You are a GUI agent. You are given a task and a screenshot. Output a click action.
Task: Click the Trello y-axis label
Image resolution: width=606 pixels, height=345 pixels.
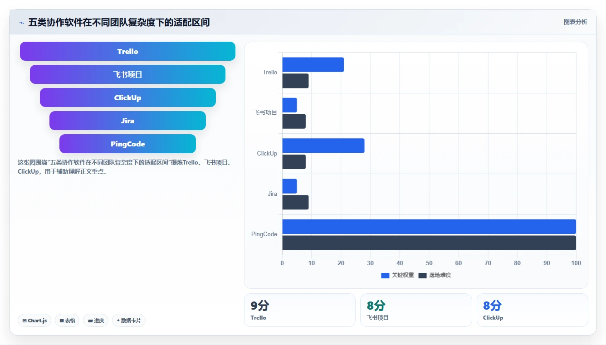[x=270, y=73]
